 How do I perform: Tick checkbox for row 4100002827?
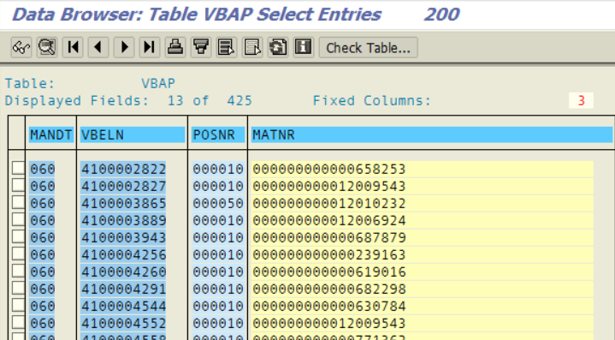[18, 185]
